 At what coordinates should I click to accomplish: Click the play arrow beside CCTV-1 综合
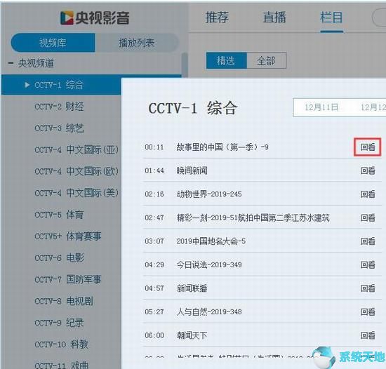(27, 85)
